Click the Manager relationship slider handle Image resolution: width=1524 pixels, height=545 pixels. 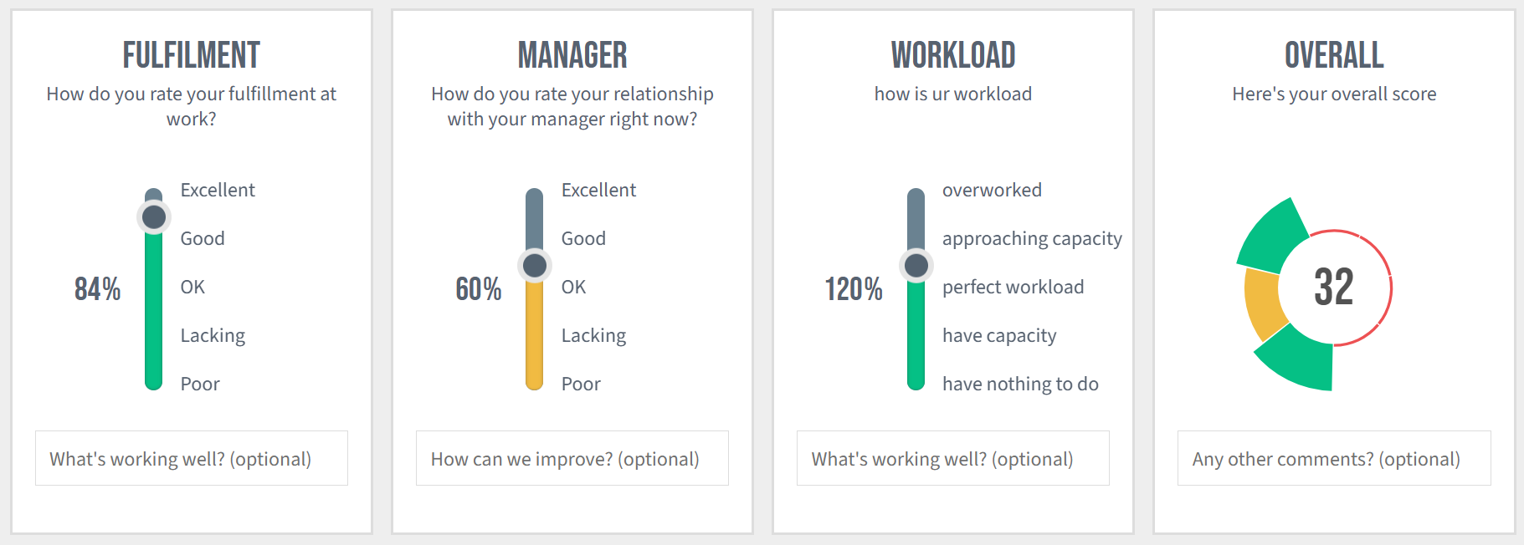click(535, 266)
